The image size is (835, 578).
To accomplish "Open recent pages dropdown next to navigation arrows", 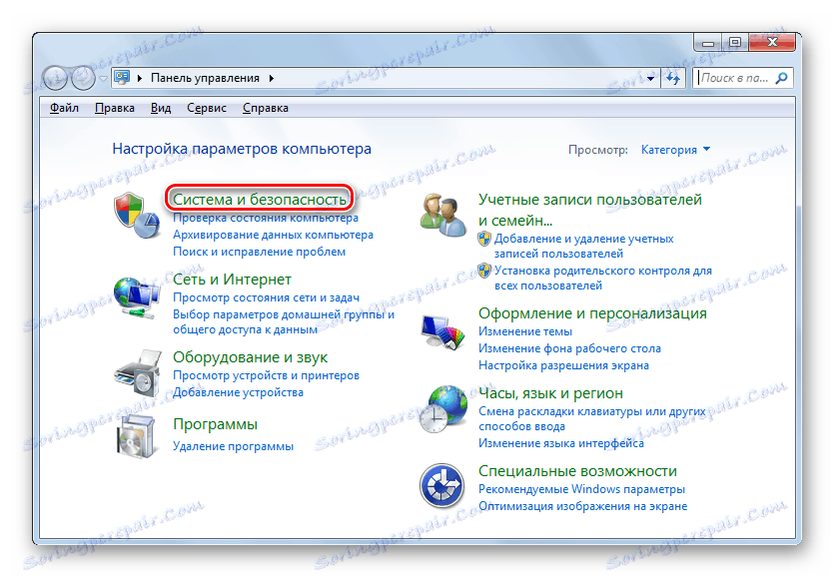I will (103, 78).
